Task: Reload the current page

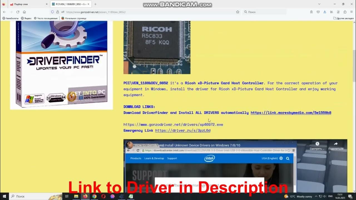Action: click(18, 12)
